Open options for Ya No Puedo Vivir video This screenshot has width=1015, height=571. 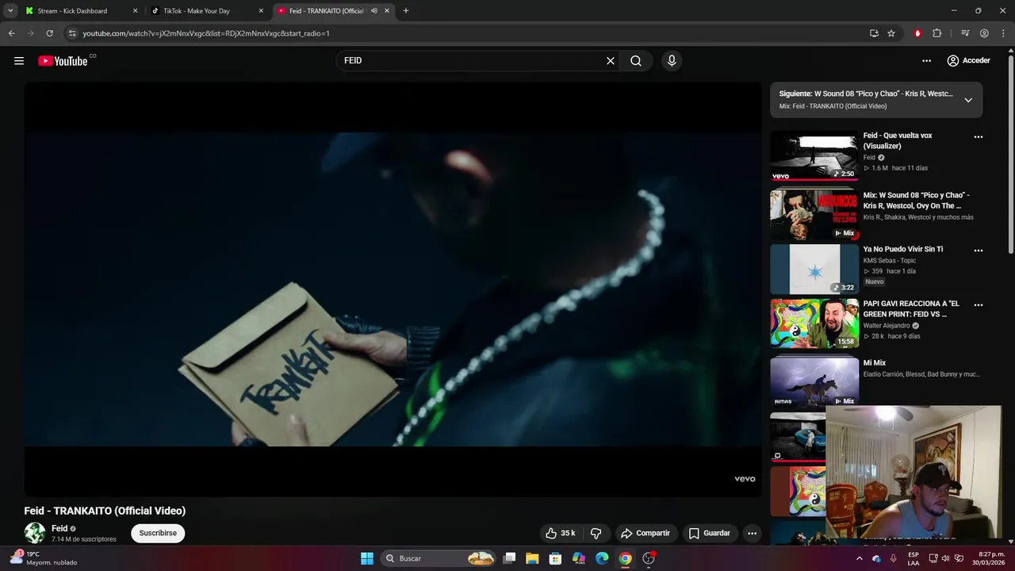pos(978,251)
